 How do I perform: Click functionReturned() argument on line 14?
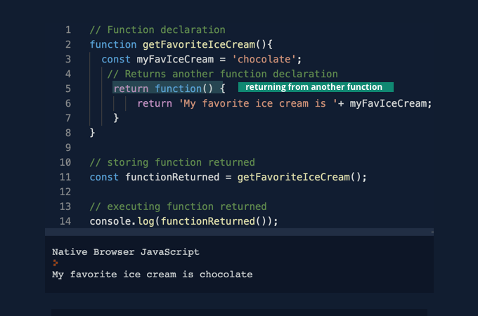pos(214,221)
